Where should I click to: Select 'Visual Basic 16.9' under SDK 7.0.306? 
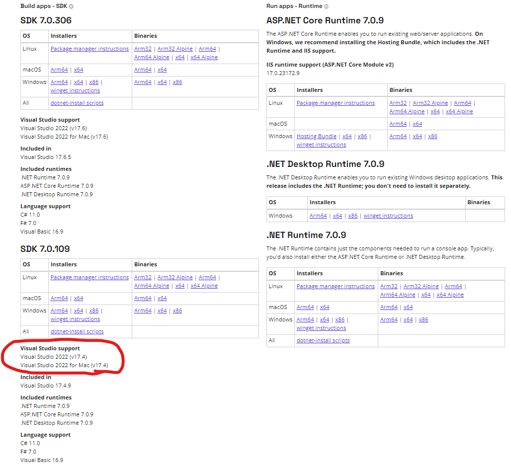(x=42, y=232)
